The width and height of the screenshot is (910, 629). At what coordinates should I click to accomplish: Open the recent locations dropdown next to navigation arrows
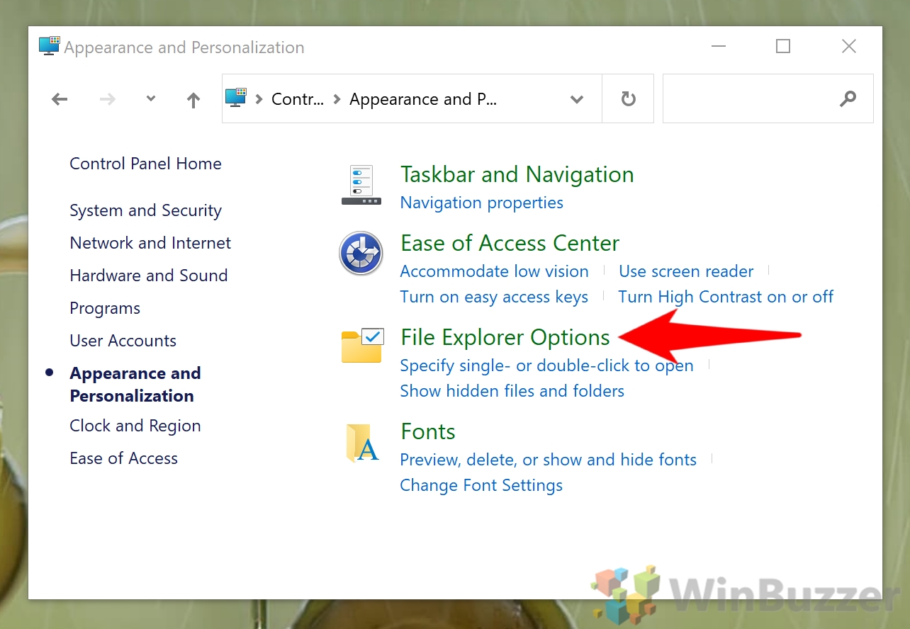[x=150, y=99]
